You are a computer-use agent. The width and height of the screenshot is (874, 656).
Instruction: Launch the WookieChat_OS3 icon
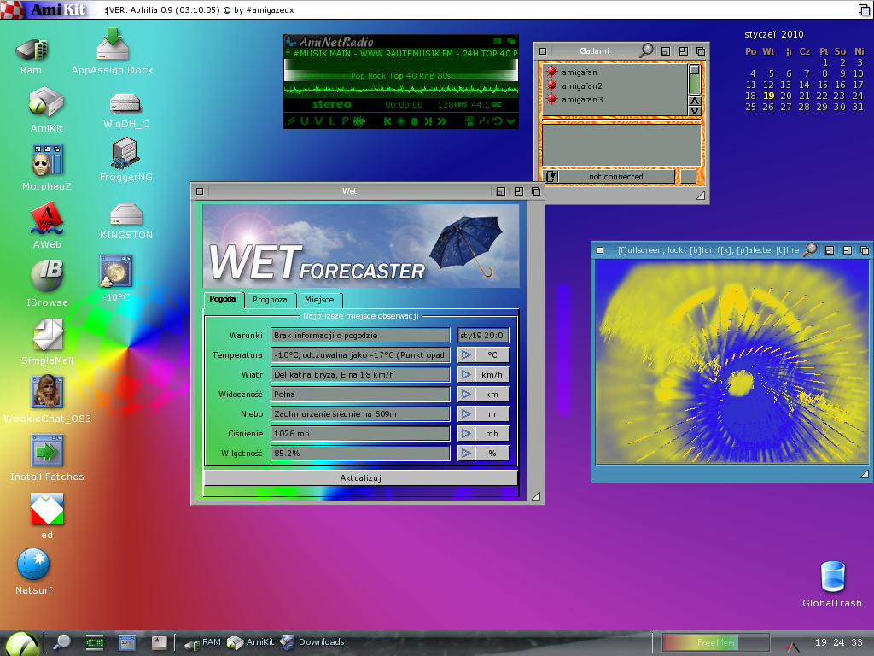(48, 392)
